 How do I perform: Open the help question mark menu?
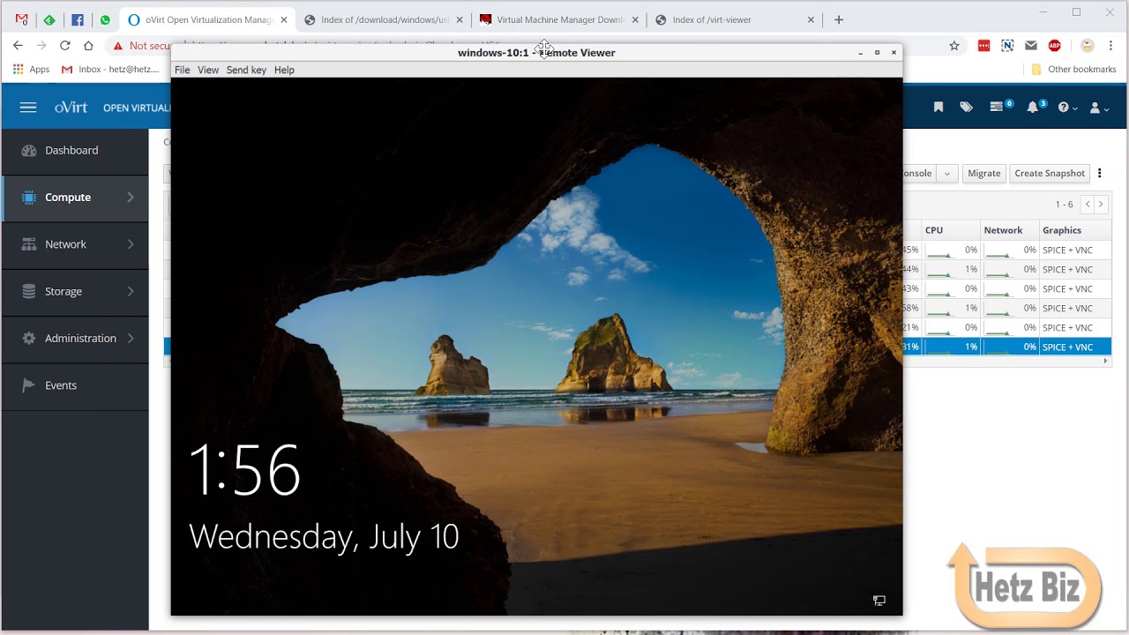point(1066,108)
